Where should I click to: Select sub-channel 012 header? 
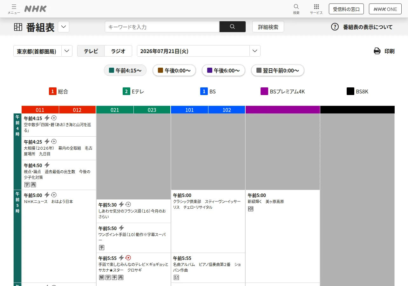77,110
